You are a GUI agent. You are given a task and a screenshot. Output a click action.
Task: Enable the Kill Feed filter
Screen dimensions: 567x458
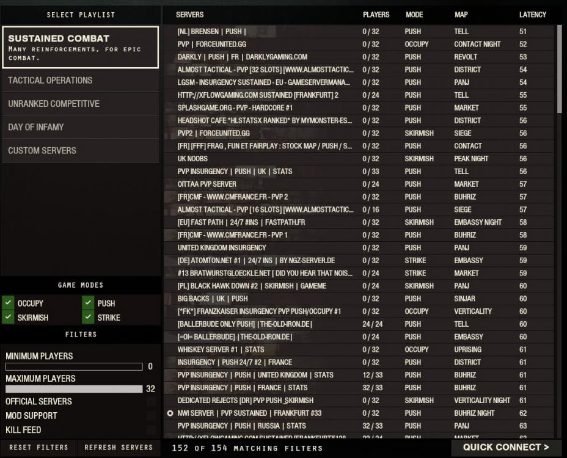(151, 430)
